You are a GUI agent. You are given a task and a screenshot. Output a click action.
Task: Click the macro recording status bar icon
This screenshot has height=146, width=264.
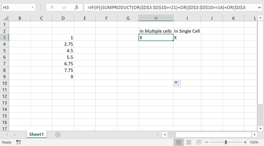18,142
